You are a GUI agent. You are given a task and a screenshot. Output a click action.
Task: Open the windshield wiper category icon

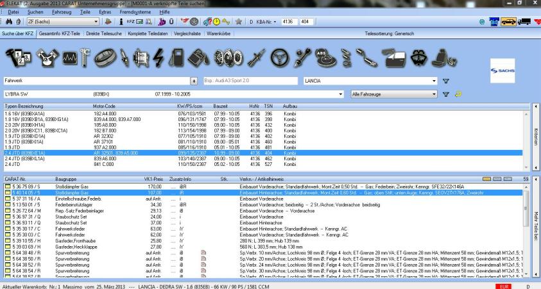[x=419, y=58]
